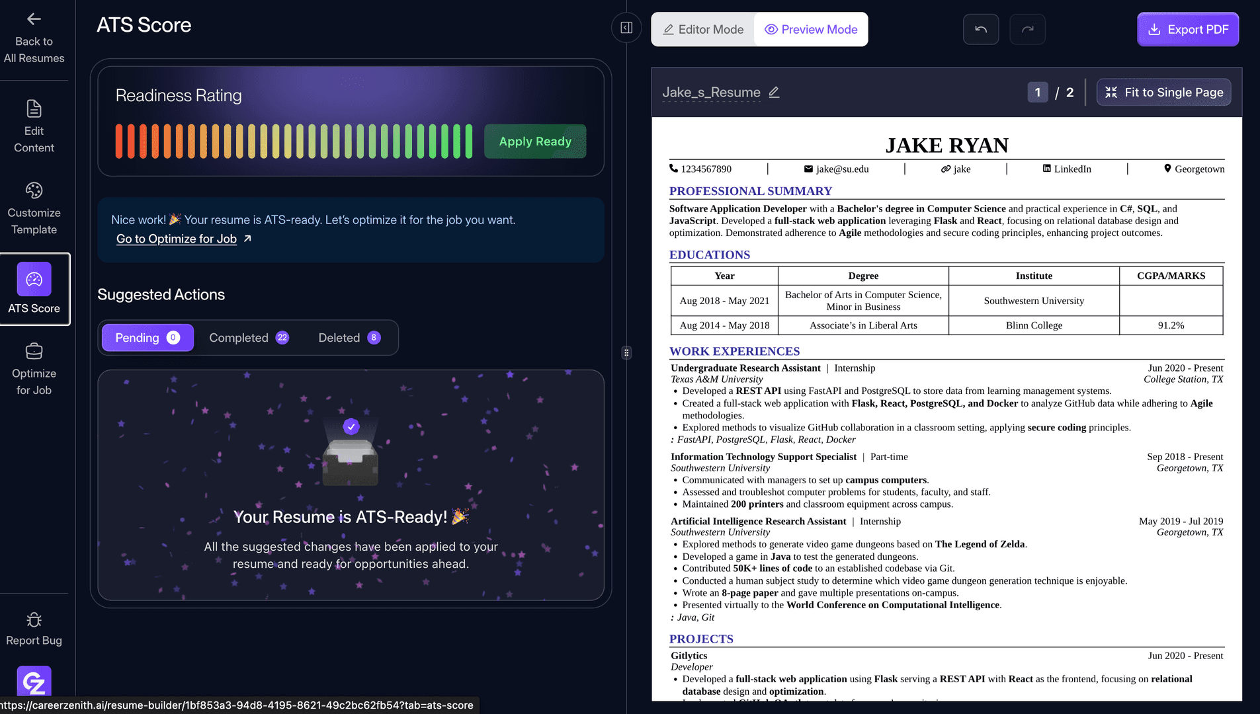Viewport: 1260px width, 714px height.
Task: Click the PROFESSIONAL SUMMARY heading
Action: pyautogui.click(x=750, y=191)
